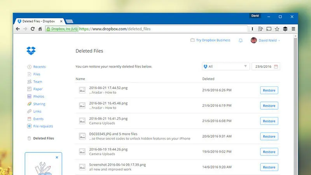Viewport: 311px width, 175px height.
Task: Click the address bar URL
Action: coord(115,29)
